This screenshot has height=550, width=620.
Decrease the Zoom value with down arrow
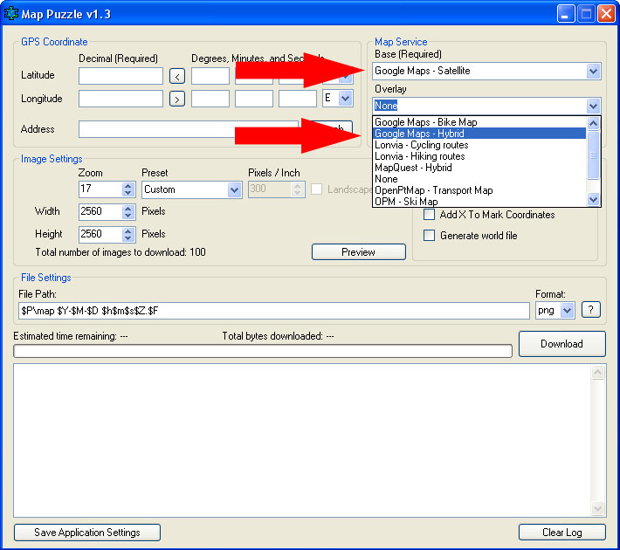click(127, 193)
